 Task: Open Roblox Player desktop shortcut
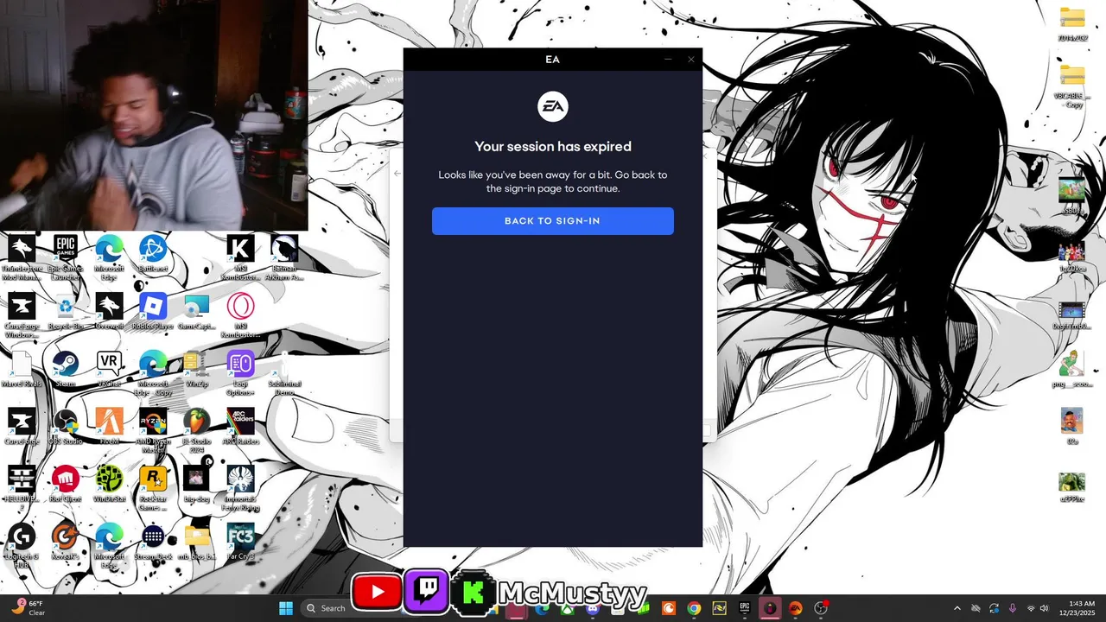(153, 313)
